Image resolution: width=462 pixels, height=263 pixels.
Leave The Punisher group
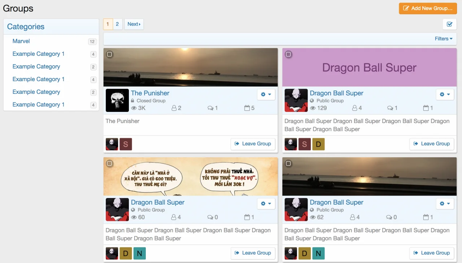click(x=253, y=144)
